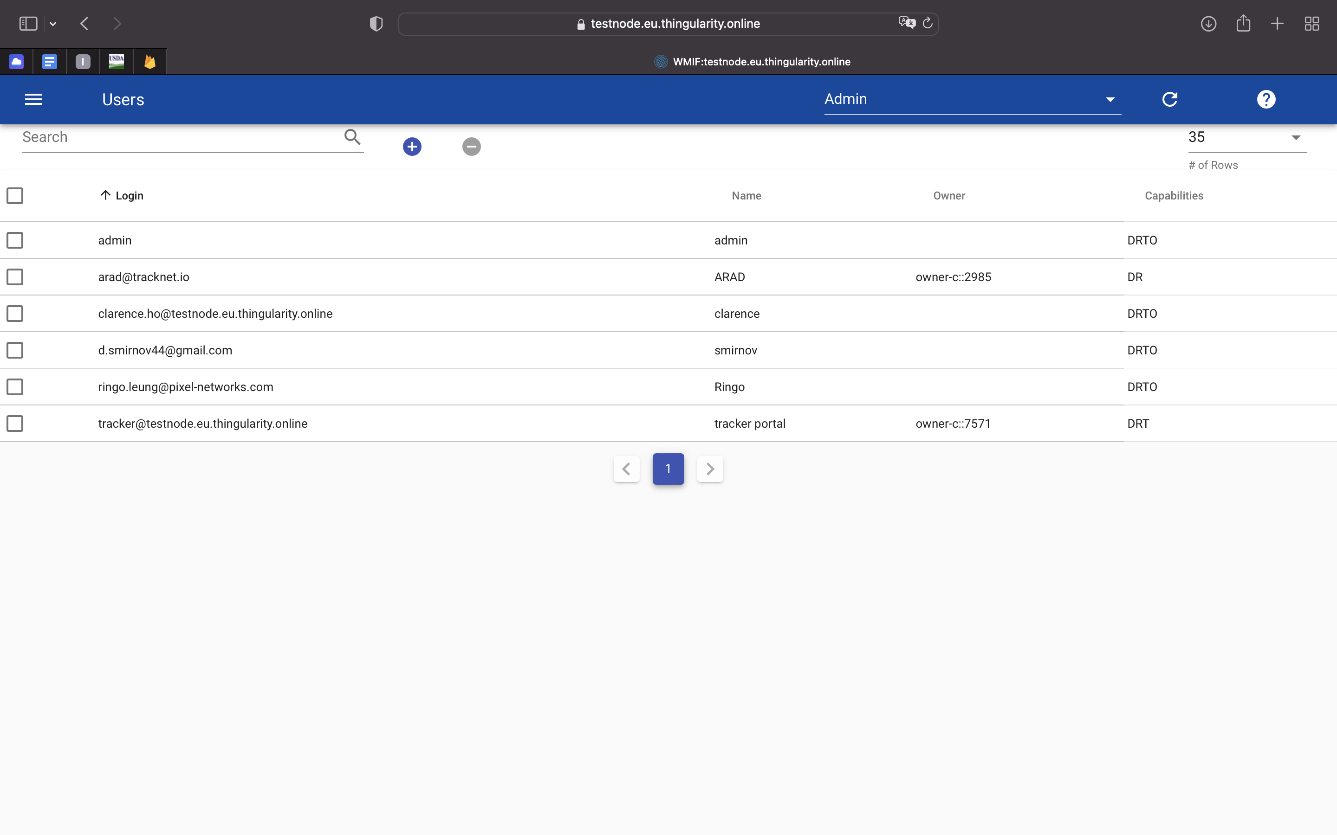Tick the ringo.leung@pixel-networks.com row checkbox

tap(15, 386)
